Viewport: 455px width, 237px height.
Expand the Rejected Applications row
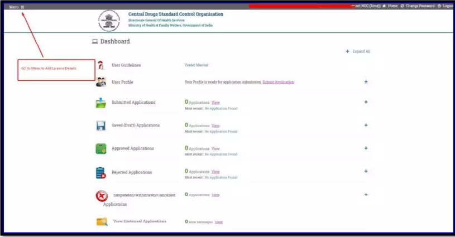pos(366,172)
